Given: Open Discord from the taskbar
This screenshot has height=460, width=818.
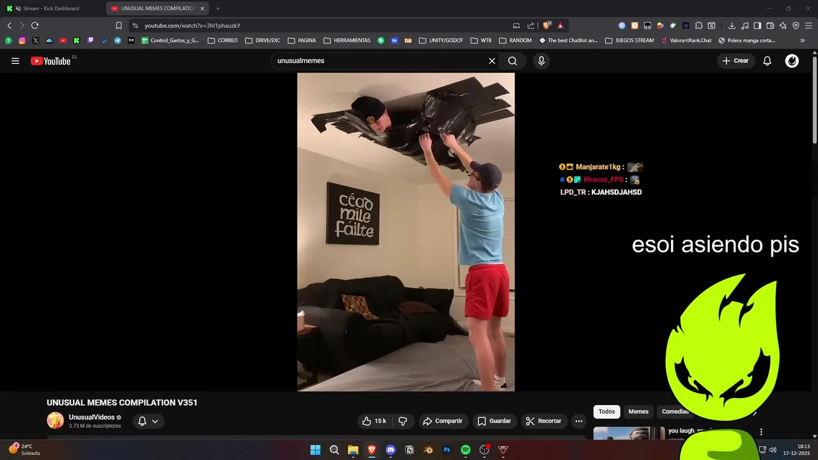Looking at the screenshot, I should [x=390, y=450].
